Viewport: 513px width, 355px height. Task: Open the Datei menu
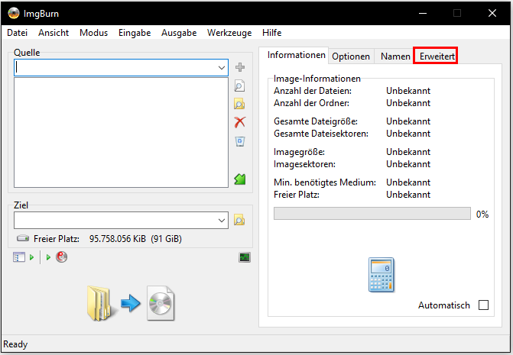[18, 33]
